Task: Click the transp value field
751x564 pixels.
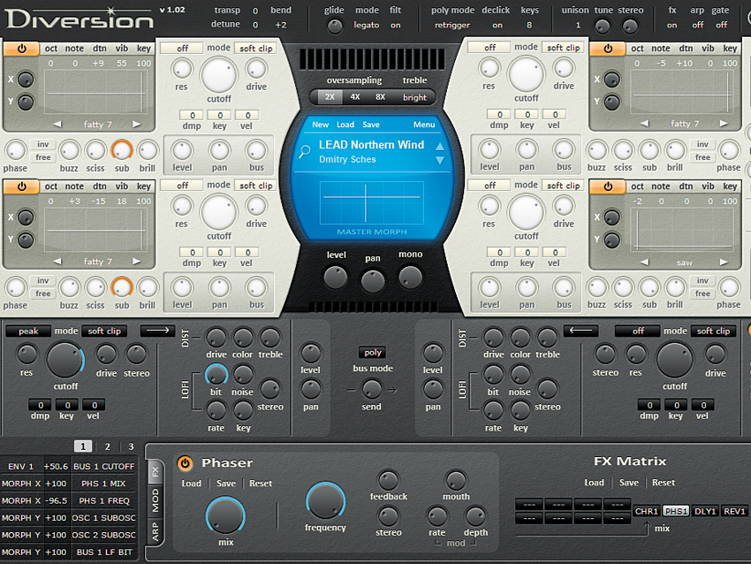Action: [x=255, y=11]
